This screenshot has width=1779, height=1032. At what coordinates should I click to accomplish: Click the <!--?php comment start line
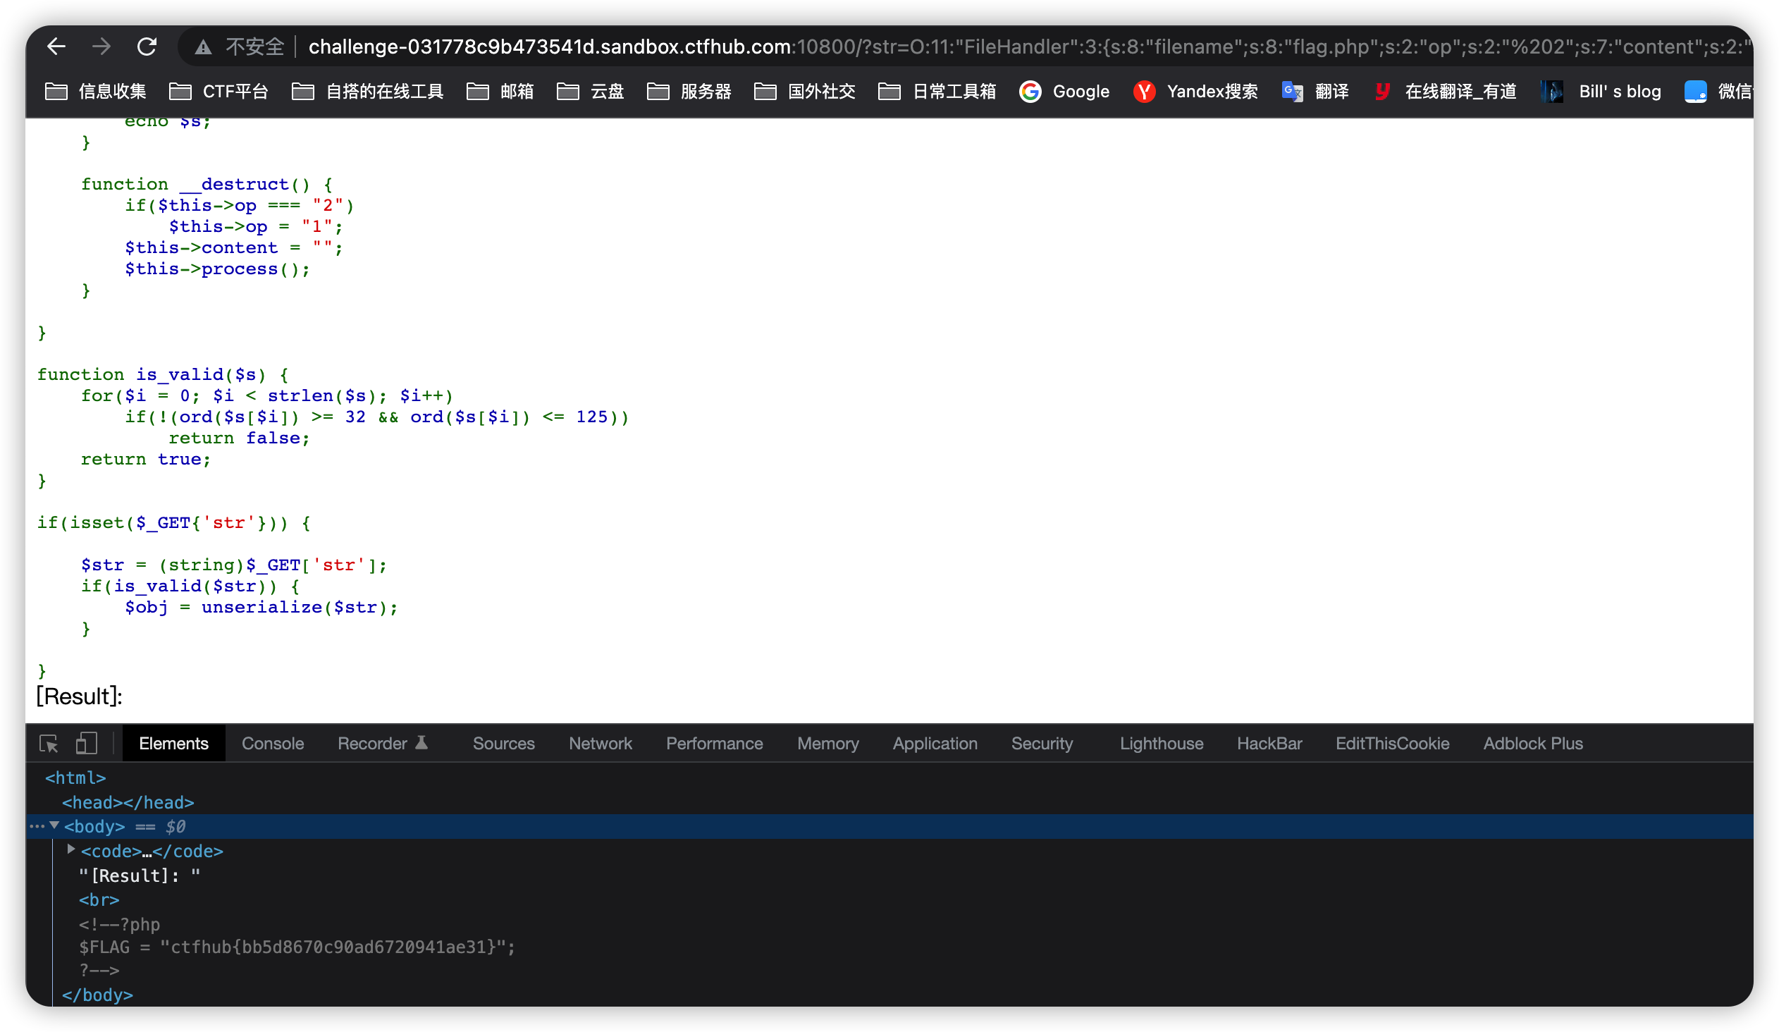119,924
